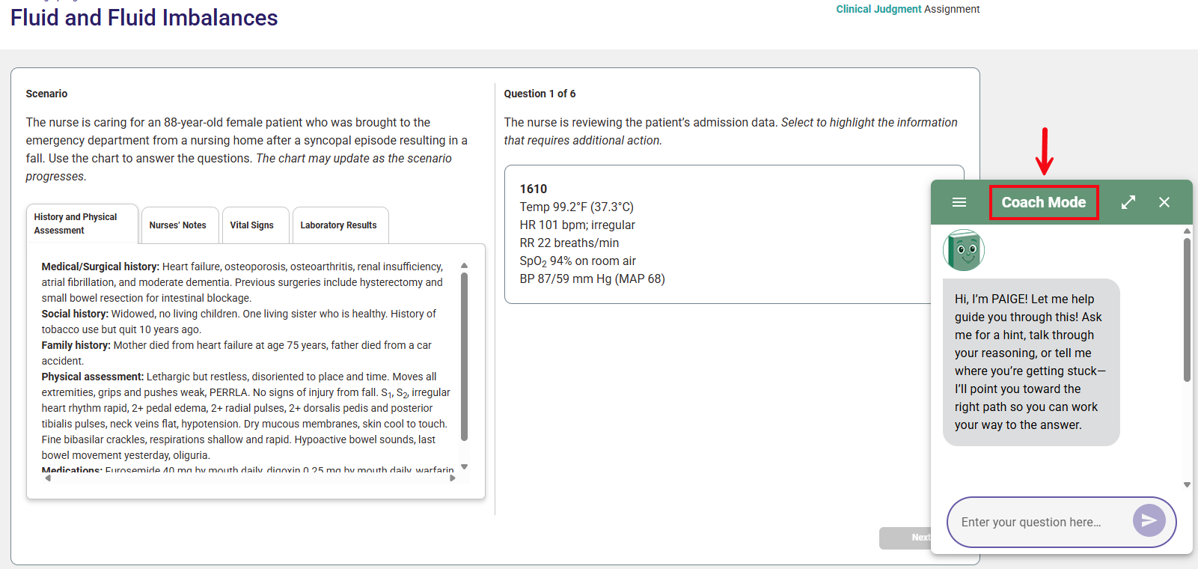Click the 'Question 1 of 6' label
Image resolution: width=1198 pixels, height=569 pixels.
(x=540, y=94)
